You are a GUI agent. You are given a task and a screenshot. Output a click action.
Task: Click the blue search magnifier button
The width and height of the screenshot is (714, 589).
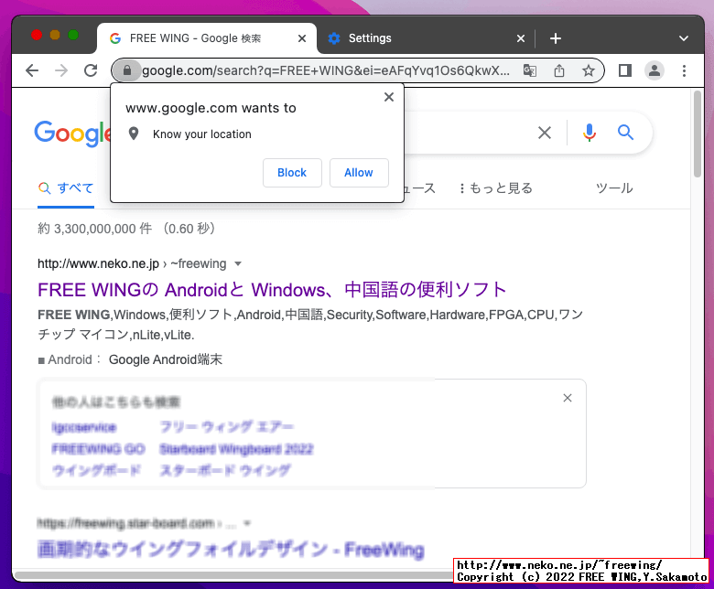(625, 133)
